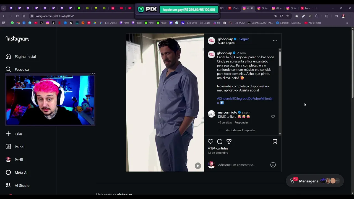
Task: Open Mensagens floating button
Action: pos(315,181)
